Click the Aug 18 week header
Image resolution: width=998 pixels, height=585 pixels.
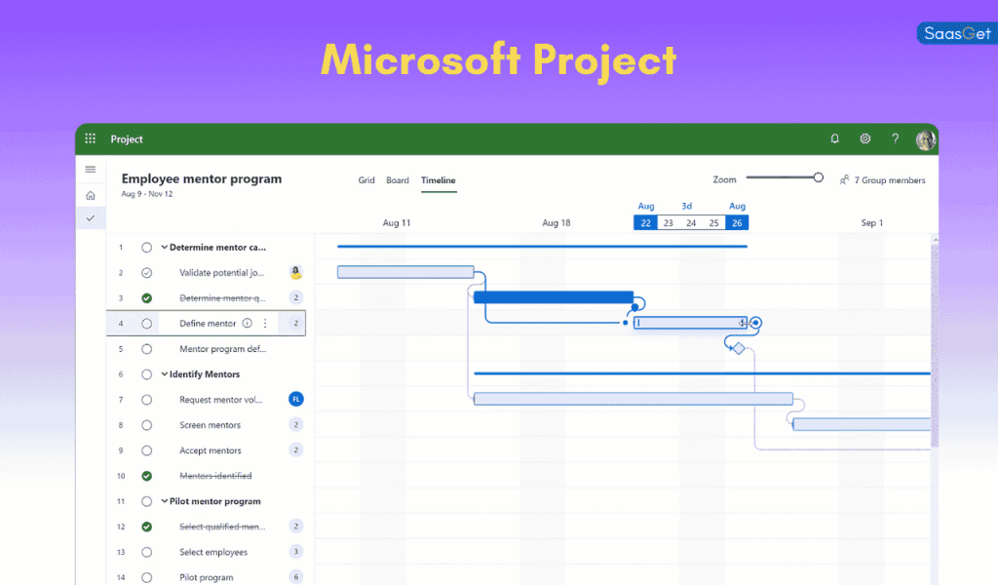[557, 223]
